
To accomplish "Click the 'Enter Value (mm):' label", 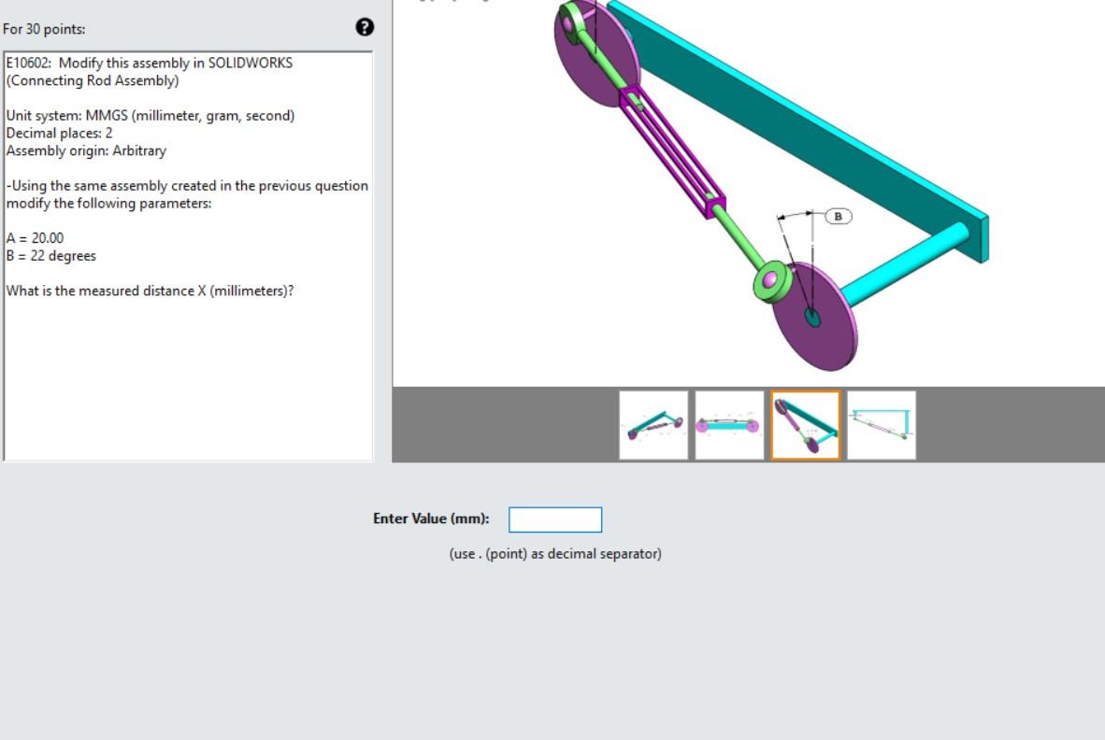I will pyautogui.click(x=431, y=519).
